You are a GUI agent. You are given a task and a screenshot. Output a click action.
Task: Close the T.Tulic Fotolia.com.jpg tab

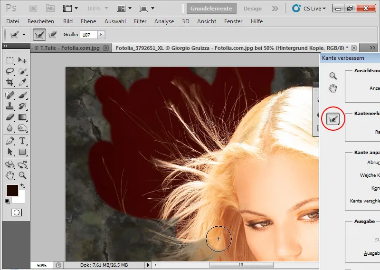pos(106,48)
